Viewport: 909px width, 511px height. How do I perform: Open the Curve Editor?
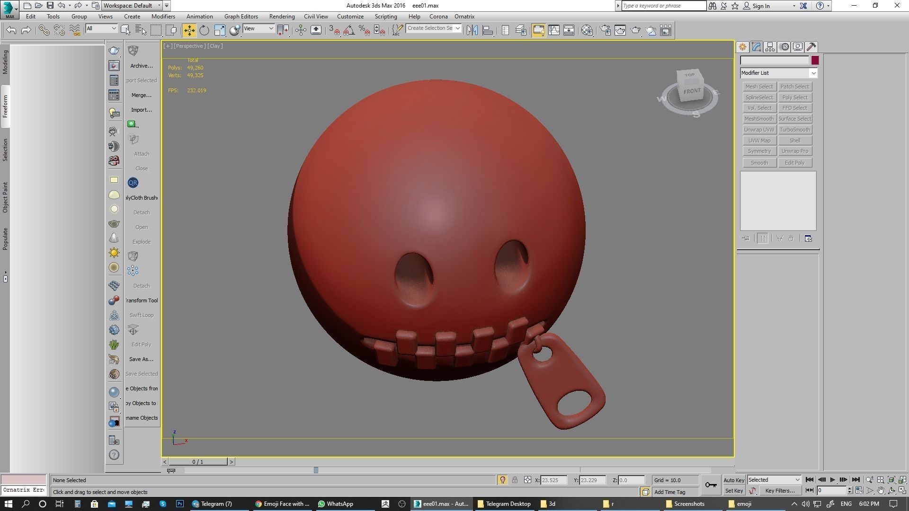553,30
